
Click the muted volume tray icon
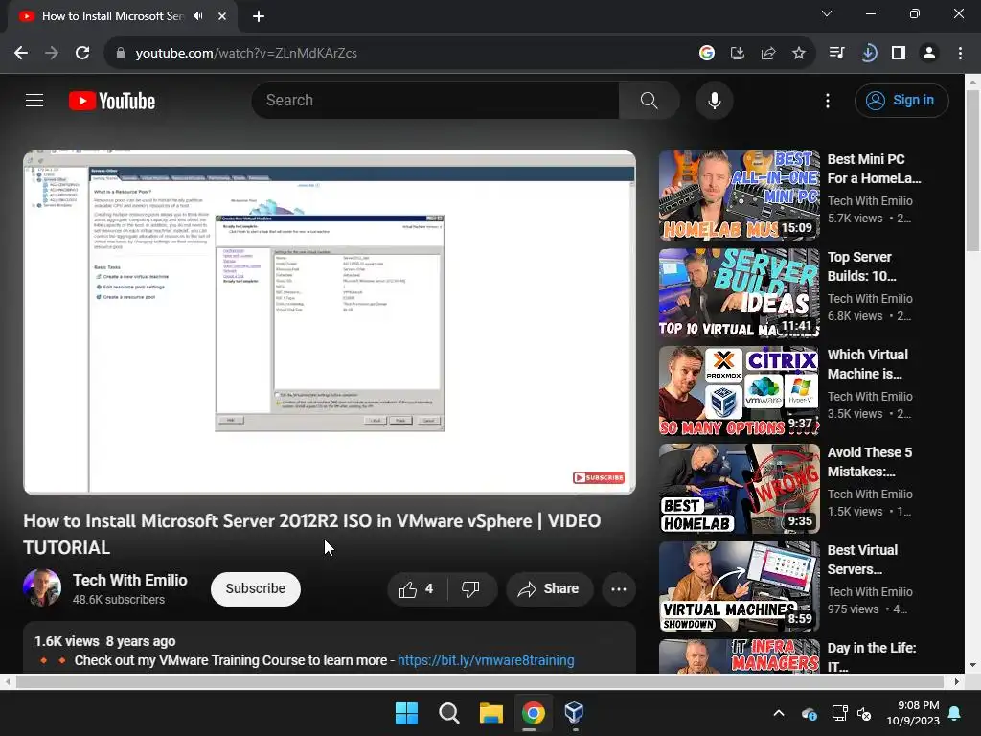pyautogui.click(x=865, y=713)
